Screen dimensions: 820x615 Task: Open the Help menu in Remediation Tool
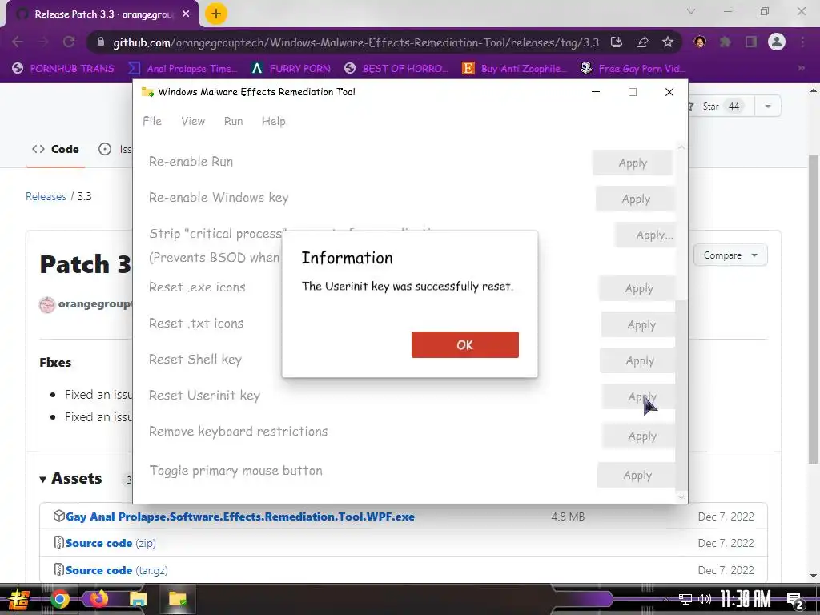274,122
